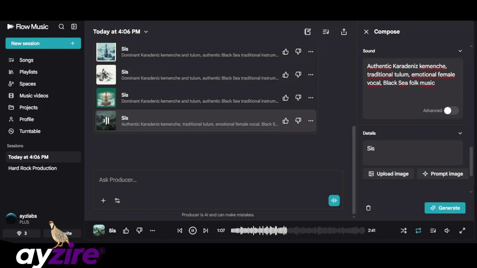Dislike the Authentic Karadeniz kemenche track
477x268 pixels.
pyautogui.click(x=298, y=121)
